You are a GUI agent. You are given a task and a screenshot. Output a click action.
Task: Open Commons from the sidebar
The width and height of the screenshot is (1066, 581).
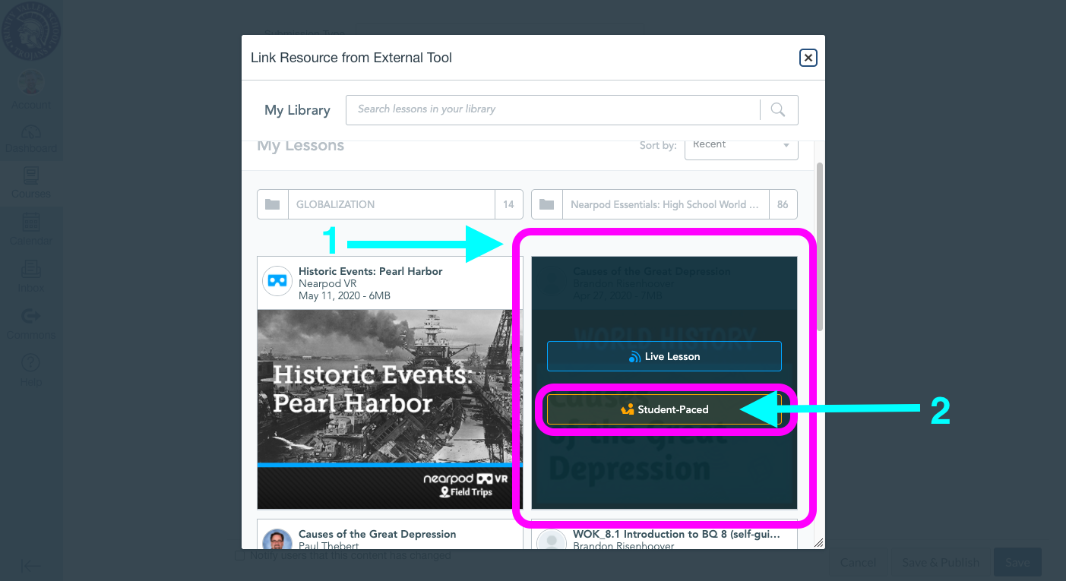click(x=31, y=317)
